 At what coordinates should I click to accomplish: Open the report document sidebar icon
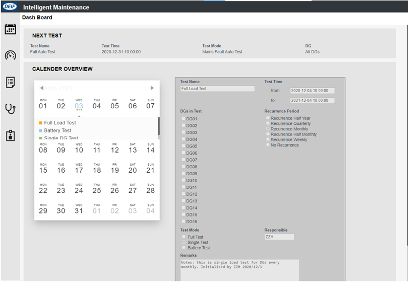10,82
